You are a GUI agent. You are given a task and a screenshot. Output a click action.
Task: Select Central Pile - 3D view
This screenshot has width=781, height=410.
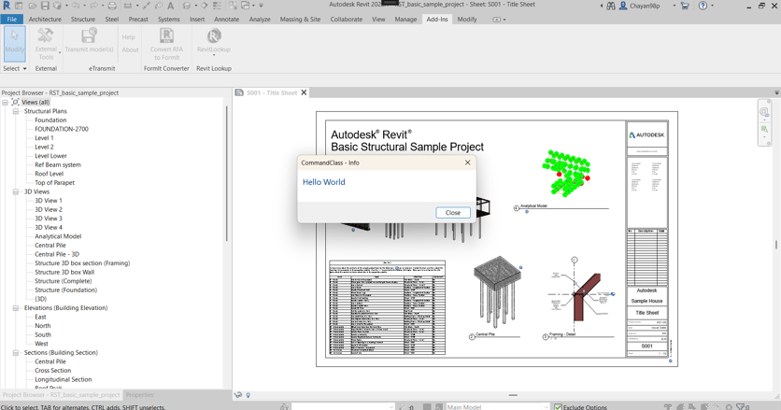pos(57,255)
